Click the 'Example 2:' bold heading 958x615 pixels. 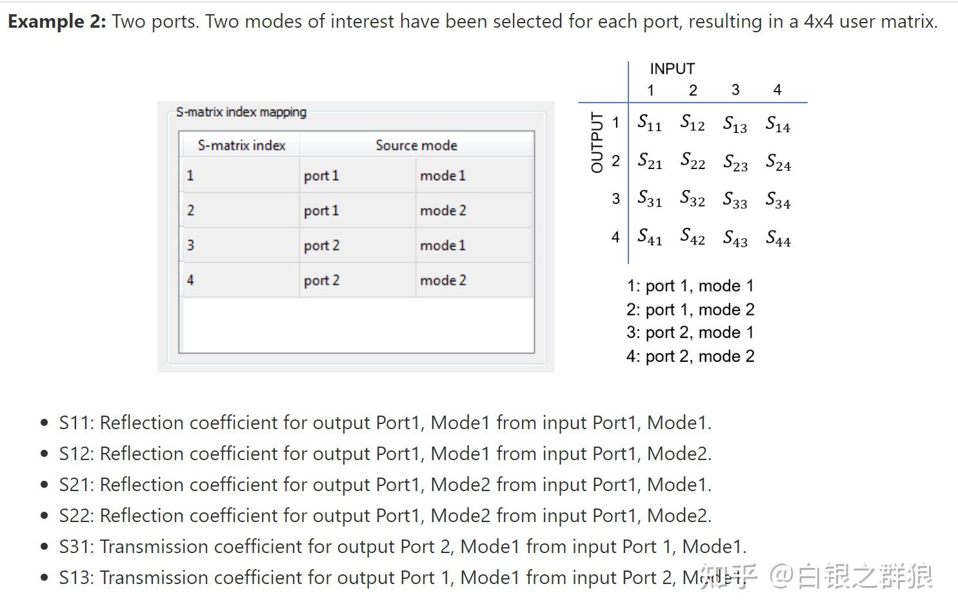pyautogui.click(x=57, y=21)
